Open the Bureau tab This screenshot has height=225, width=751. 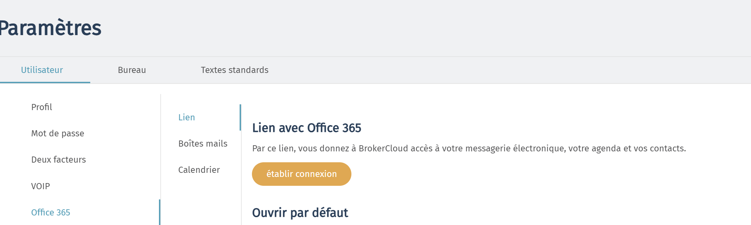pyautogui.click(x=132, y=70)
